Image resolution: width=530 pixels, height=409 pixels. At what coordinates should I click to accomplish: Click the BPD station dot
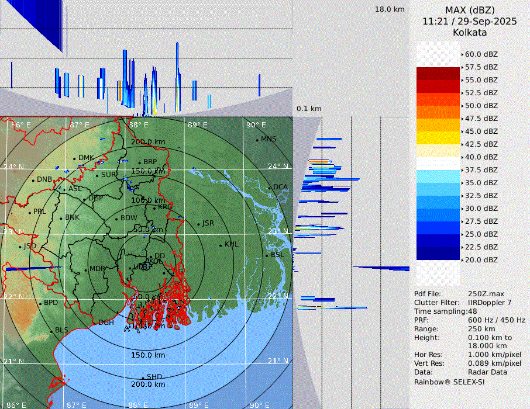[40, 303]
